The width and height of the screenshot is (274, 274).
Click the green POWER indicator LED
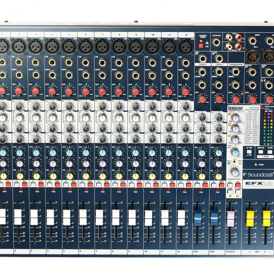click(x=256, y=164)
